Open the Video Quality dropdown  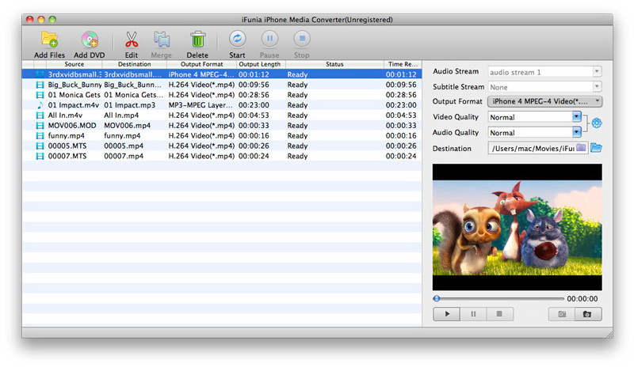click(536, 117)
